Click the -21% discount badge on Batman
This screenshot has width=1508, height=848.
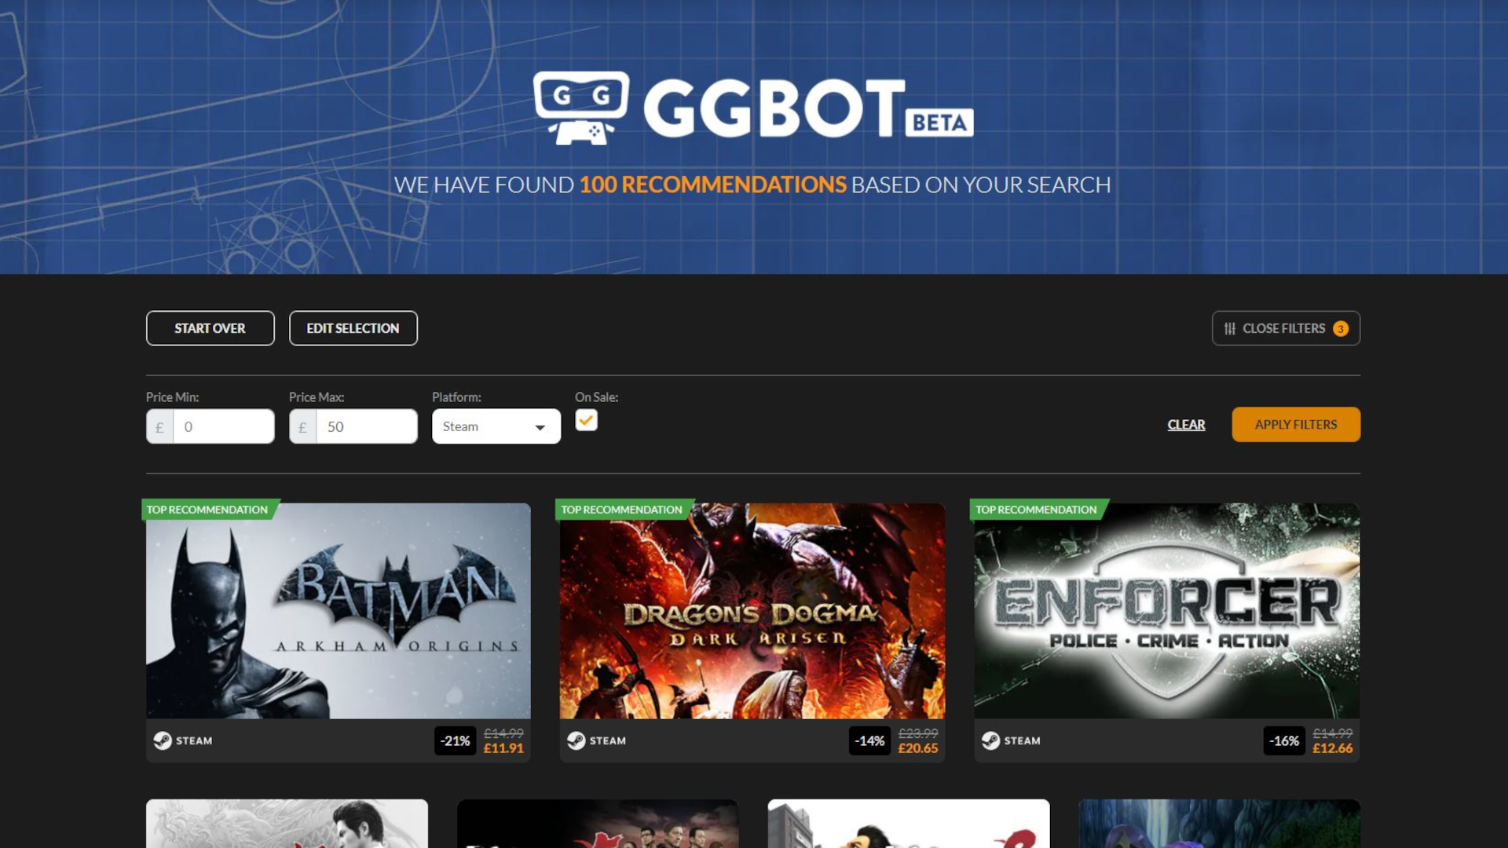[456, 740]
